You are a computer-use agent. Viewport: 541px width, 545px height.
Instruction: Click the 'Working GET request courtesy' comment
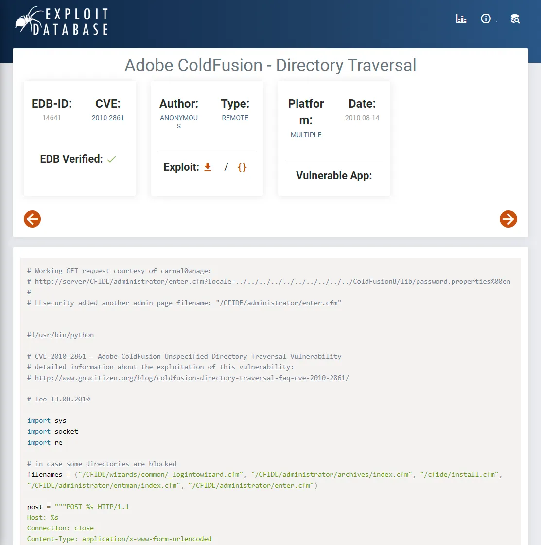[x=119, y=271]
